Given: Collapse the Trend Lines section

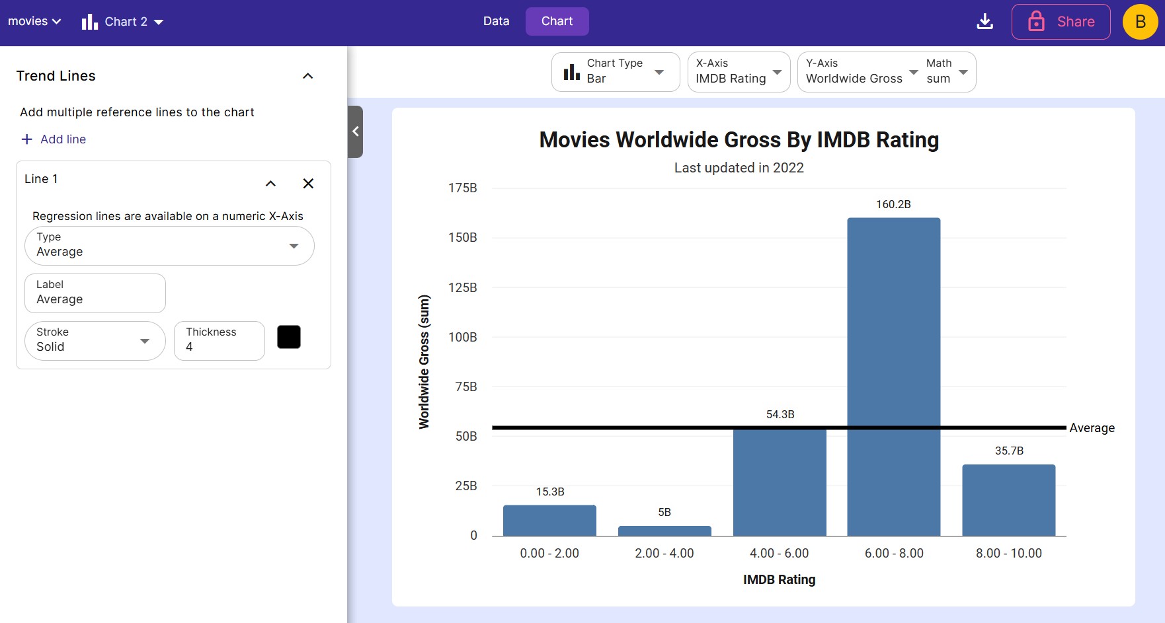Looking at the screenshot, I should click(x=307, y=76).
